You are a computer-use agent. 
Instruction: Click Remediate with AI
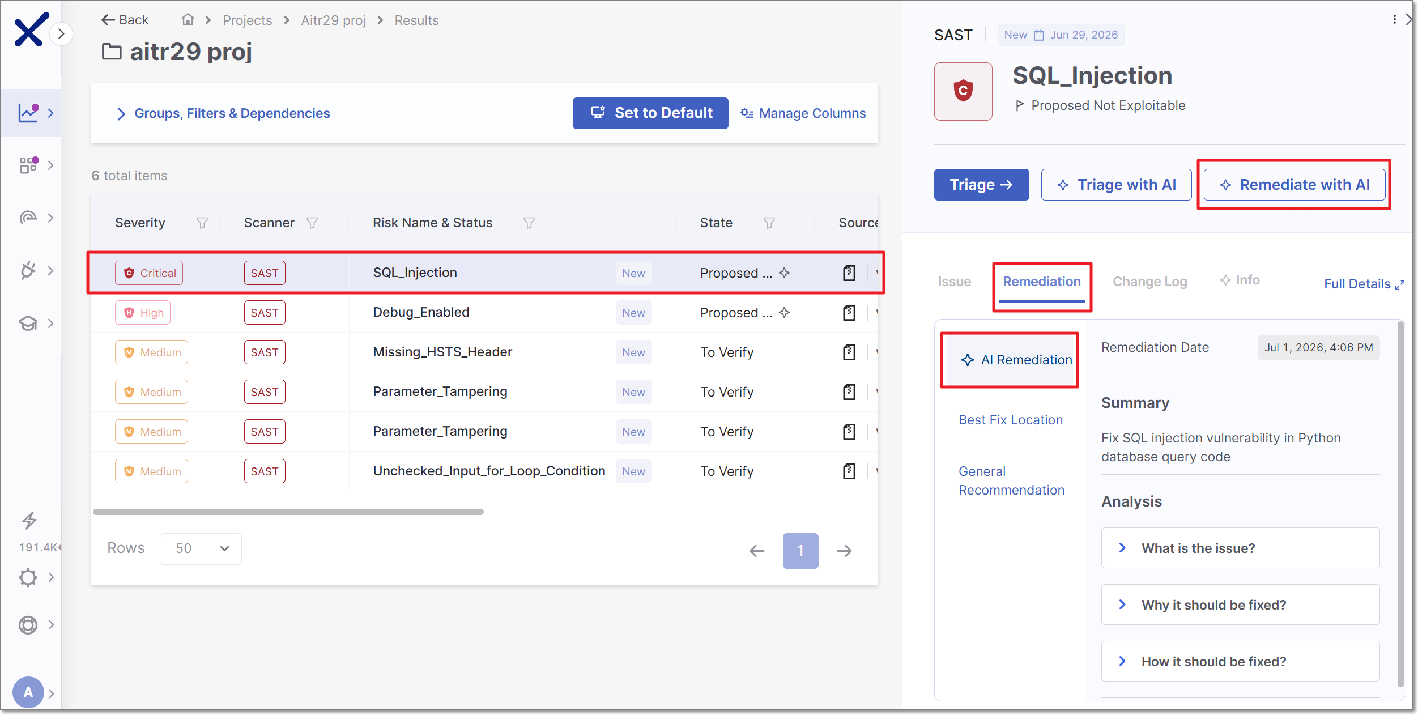(x=1294, y=185)
